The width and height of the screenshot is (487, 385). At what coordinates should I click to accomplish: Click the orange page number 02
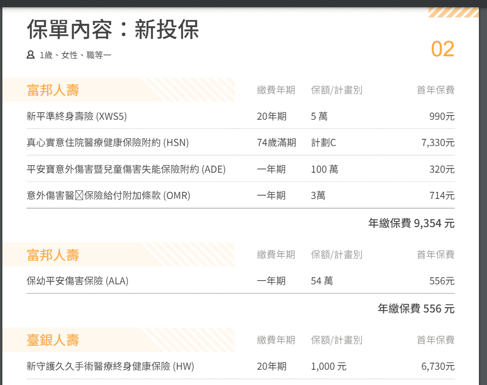coord(443,49)
